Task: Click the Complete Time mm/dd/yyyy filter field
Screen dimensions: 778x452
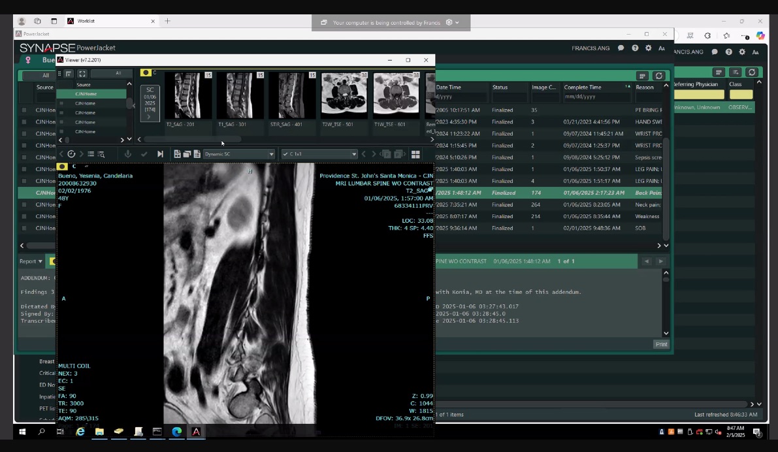Action: [596, 97]
